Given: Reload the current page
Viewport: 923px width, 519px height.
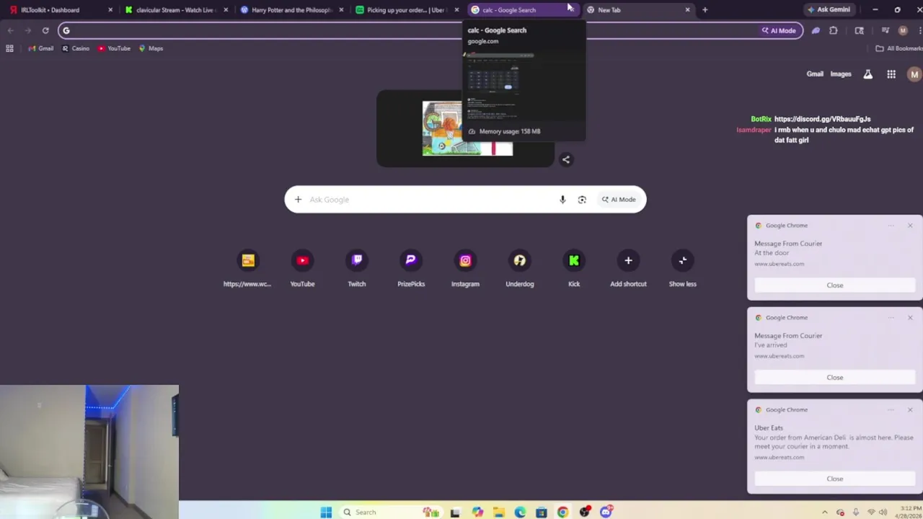Looking at the screenshot, I should pos(45,30).
